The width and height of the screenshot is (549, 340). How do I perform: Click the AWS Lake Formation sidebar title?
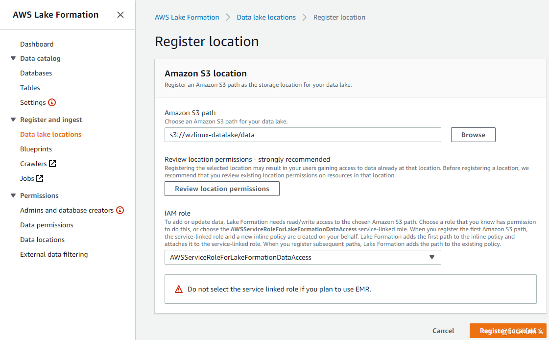coord(56,15)
